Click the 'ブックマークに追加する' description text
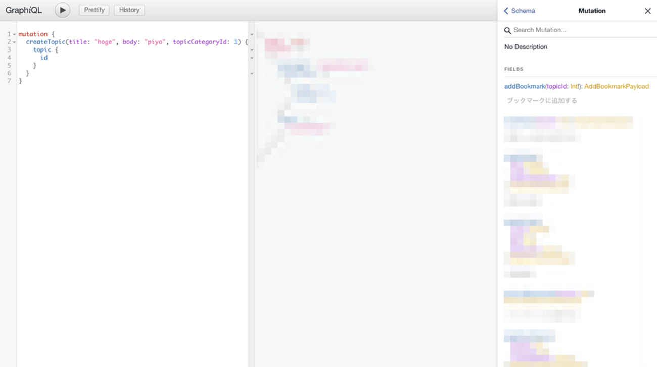This screenshot has width=657, height=367. click(x=542, y=101)
